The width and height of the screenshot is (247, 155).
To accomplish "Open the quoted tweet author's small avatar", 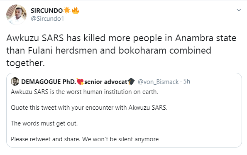I will tap(15, 81).
